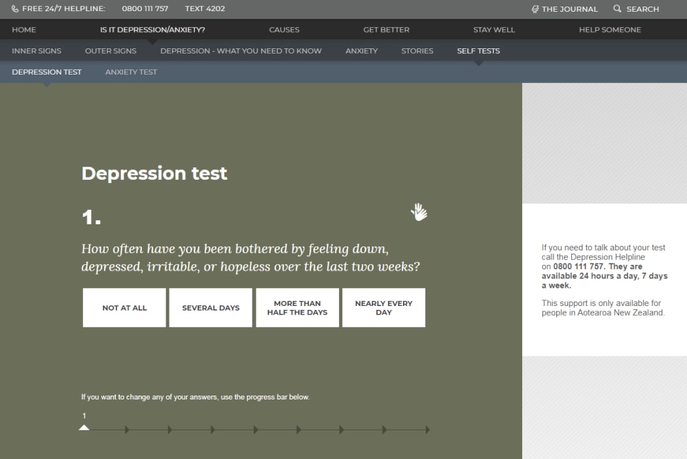Click the last arrow on the progress bar
687x459 pixels.
point(427,430)
